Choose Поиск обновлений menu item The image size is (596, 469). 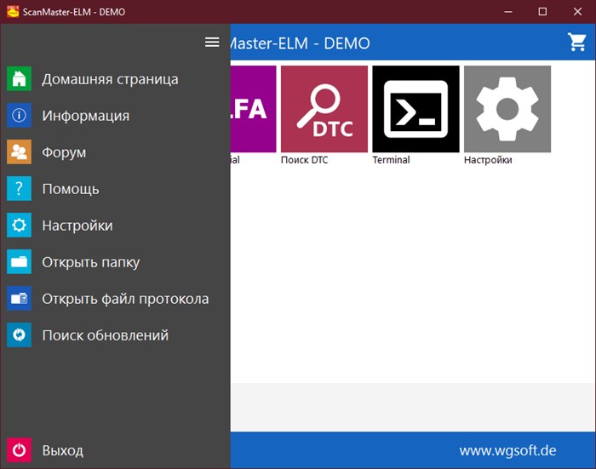[105, 335]
